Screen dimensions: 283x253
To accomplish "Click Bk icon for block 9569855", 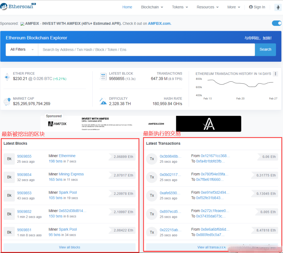I will (9, 159).
